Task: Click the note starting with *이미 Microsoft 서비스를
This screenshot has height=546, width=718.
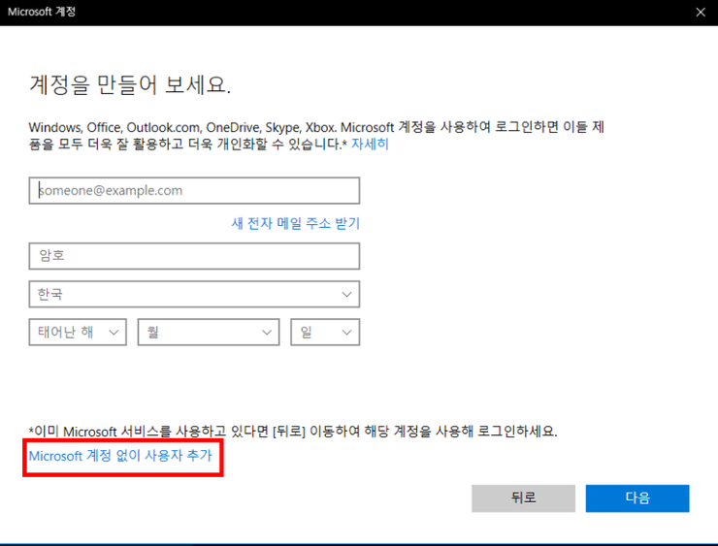Action: pyautogui.click(x=293, y=432)
